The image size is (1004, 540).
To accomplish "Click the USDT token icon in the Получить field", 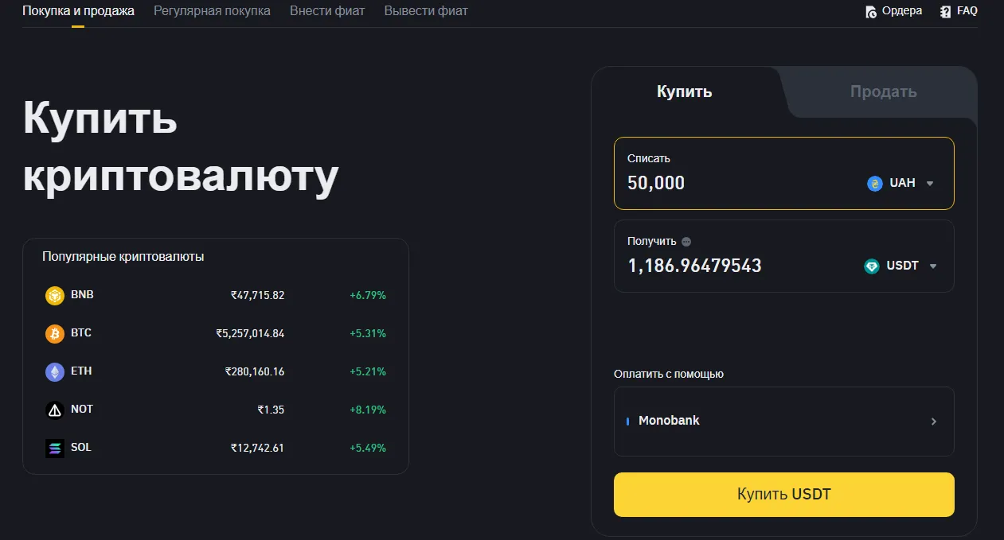I will click(x=872, y=266).
